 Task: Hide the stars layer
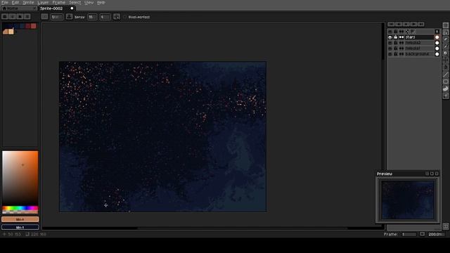[390, 37]
